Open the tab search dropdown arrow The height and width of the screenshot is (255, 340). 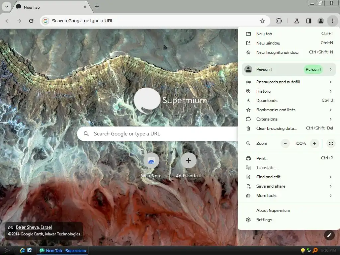[x=7, y=7]
